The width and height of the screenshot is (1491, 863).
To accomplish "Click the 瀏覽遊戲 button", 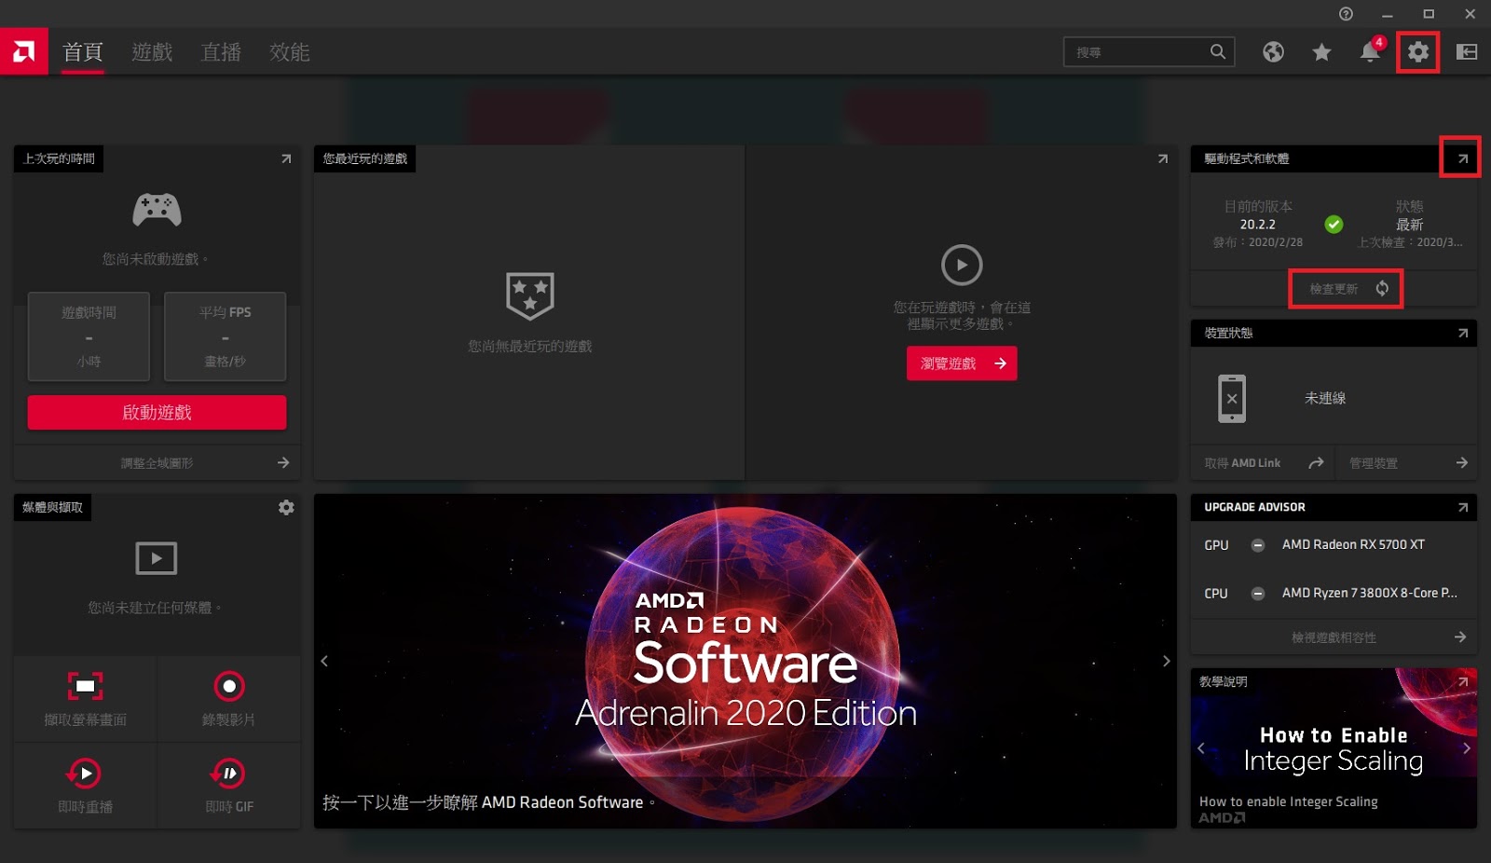I will coord(962,363).
